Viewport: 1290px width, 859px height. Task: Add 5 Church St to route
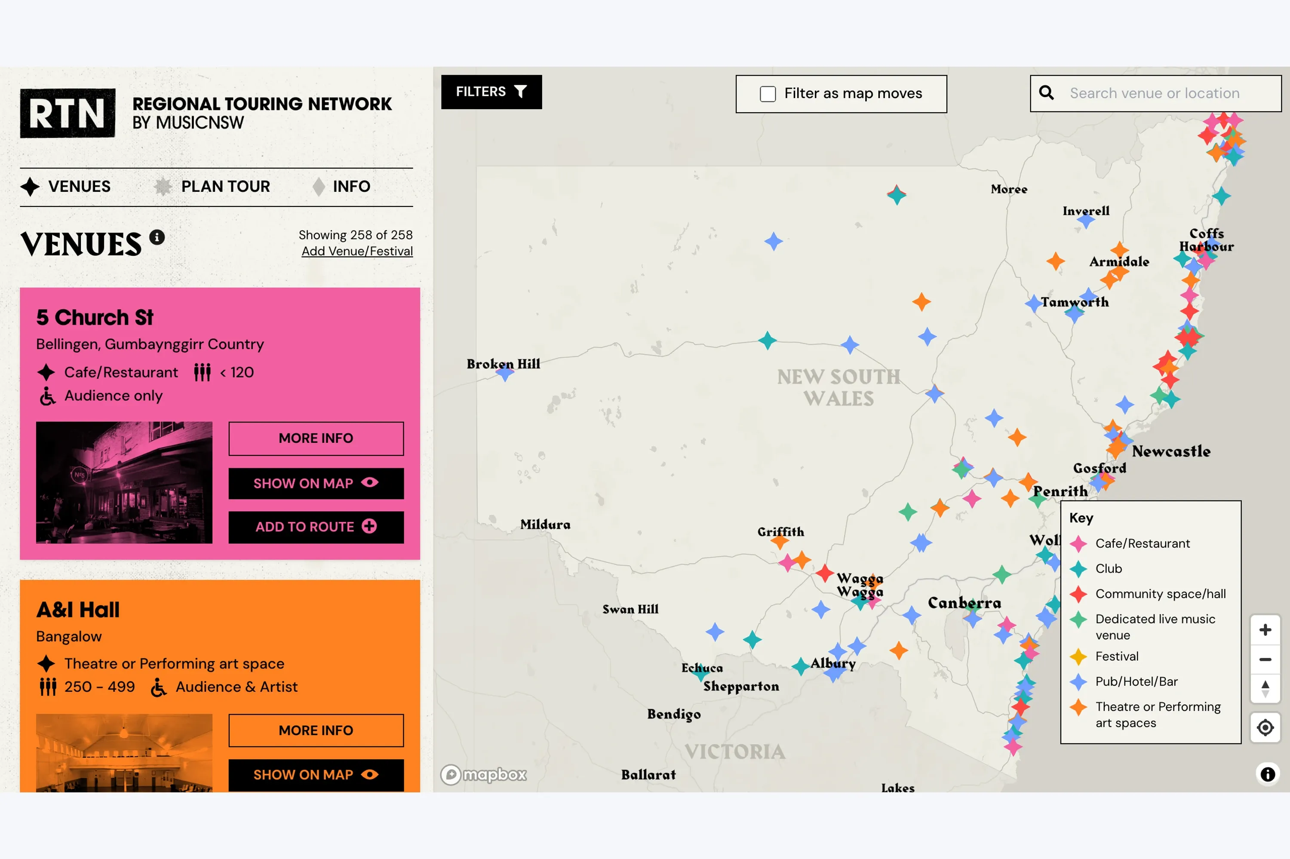pos(316,527)
